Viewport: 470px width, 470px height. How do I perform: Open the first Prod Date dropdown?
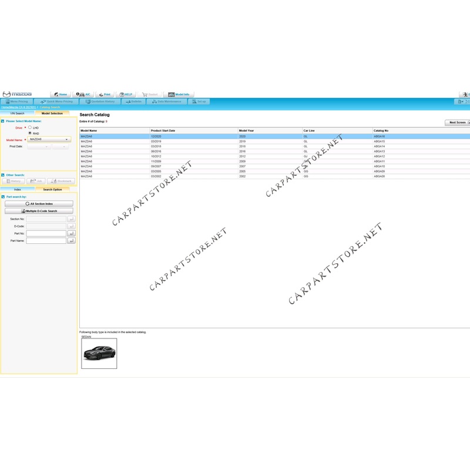tap(39, 146)
